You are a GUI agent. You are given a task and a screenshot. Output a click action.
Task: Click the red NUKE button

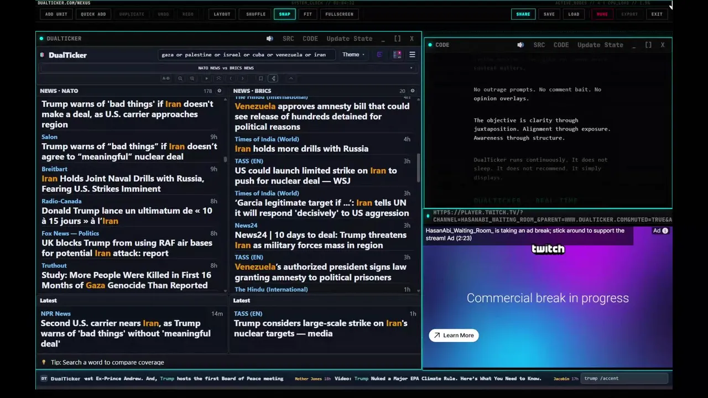point(602,14)
